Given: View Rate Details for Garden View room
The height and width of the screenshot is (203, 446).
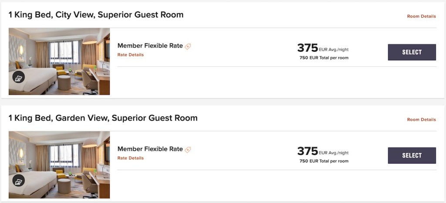Looking at the screenshot, I should [131, 158].
